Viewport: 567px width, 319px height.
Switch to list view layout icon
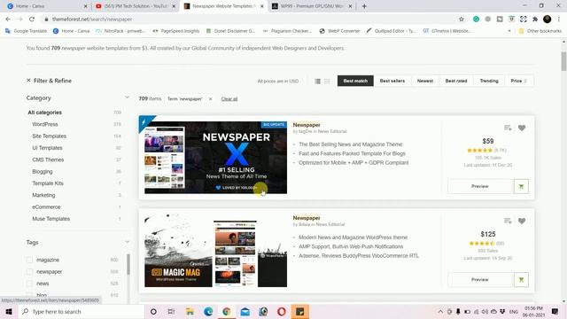point(317,81)
